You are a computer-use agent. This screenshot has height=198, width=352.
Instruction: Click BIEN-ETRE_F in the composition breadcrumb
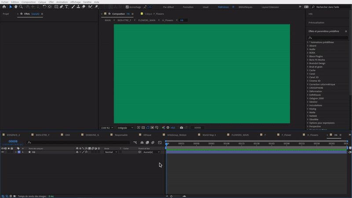point(124,20)
